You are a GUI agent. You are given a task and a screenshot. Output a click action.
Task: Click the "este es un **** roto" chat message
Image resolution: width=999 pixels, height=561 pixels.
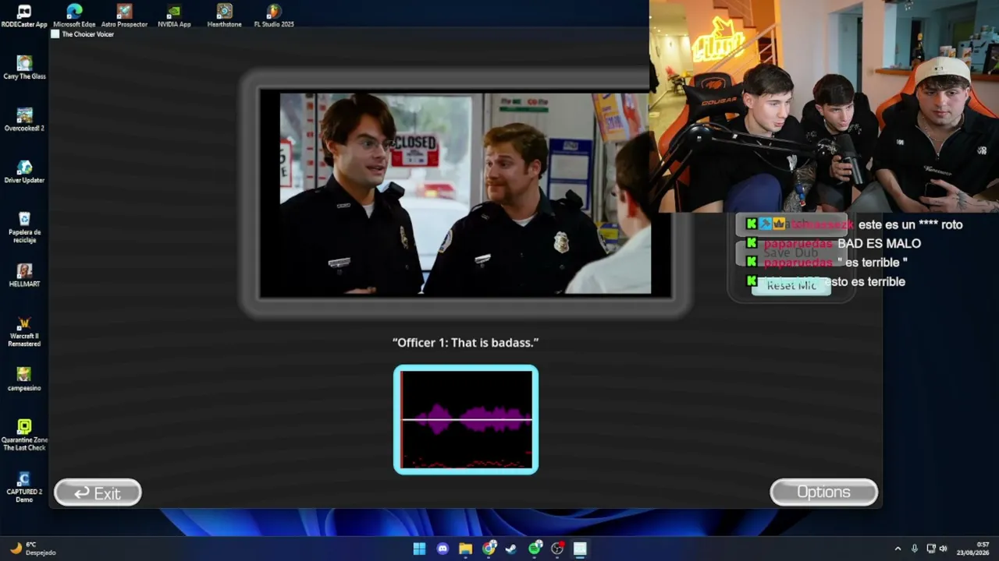pyautogui.click(x=910, y=224)
